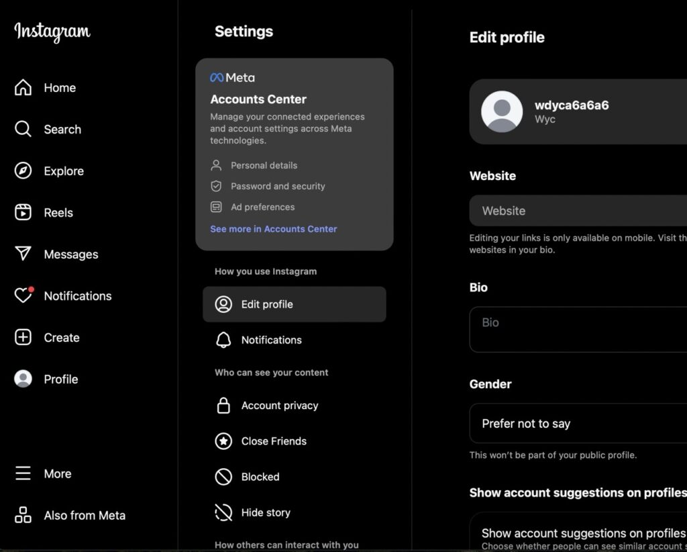The width and height of the screenshot is (687, 552).
Task: Click the Ad preferences icon
Action: coord(216,207)
